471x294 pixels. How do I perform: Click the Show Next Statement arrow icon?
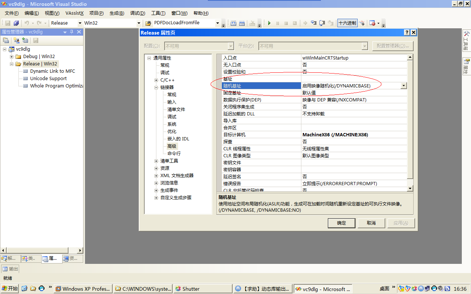(x=305, y=23)
